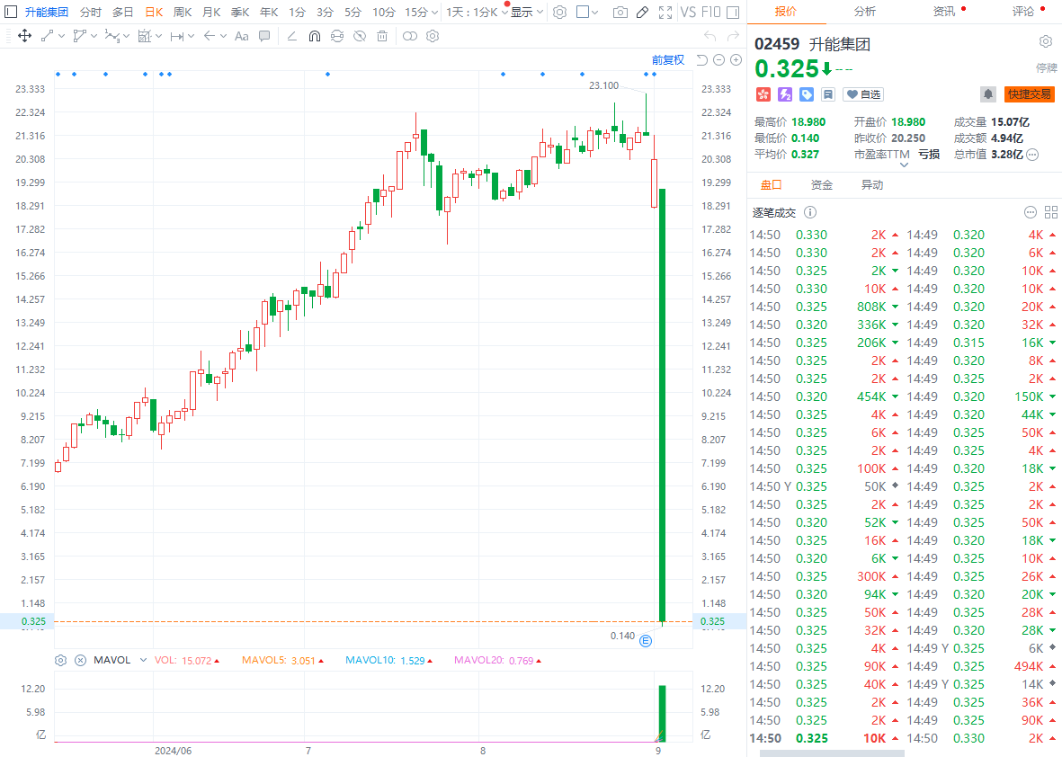The height and width of the screenshot is (757, 1062).
Task: Add stock to 自选 watchlist
Action: coord(863,94)
